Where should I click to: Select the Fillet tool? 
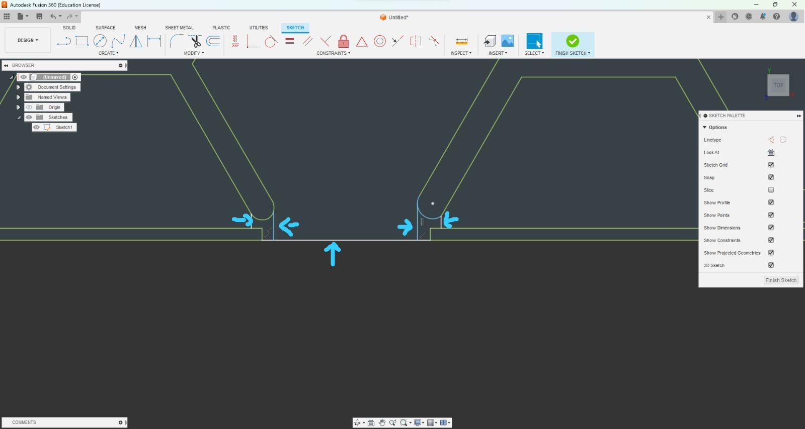pyautogui.click(x=176, y=41)
